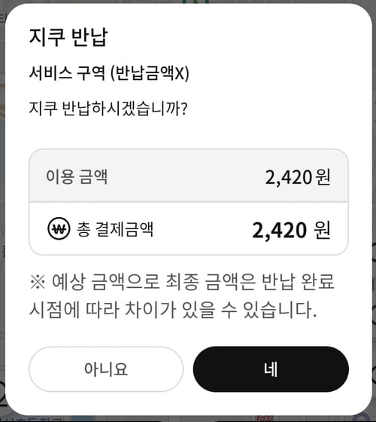Tap the dimmed map strip at top edge

188,2
